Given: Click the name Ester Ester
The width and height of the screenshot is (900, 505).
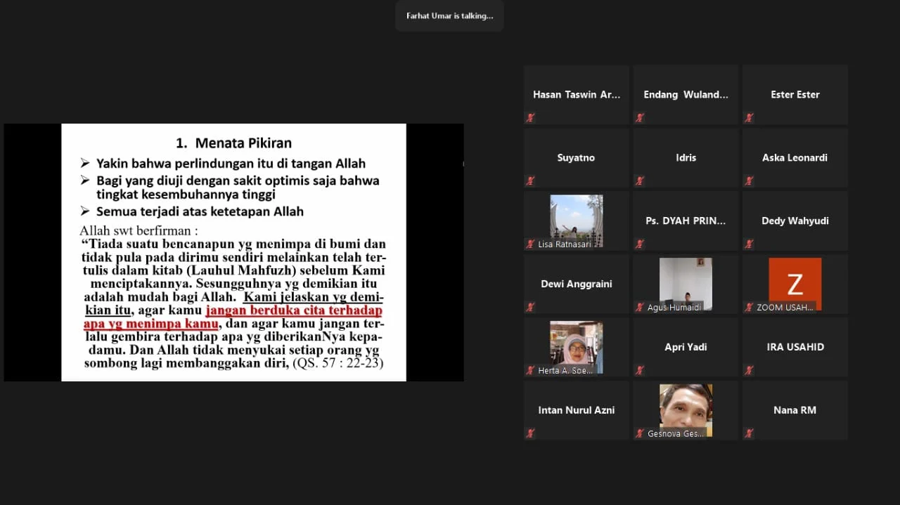Looking at the screenshot, I should tap(795, 94).
